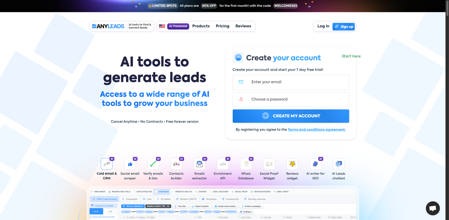
Task: Select the Social email scraper thumbs-up icon
Action: 130,164
